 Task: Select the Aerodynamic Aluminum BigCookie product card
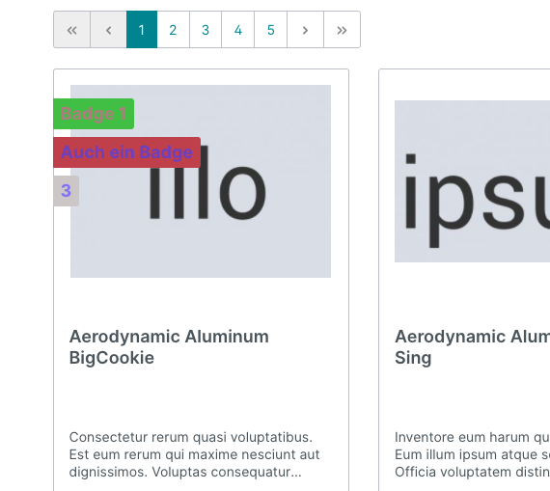pyautogui.click(x=201, y=280)
